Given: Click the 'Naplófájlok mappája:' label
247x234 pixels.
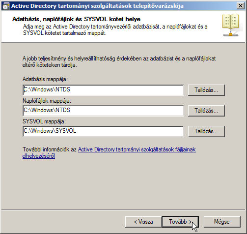Looking at the screenshot, I should click(x=47, y=101).
